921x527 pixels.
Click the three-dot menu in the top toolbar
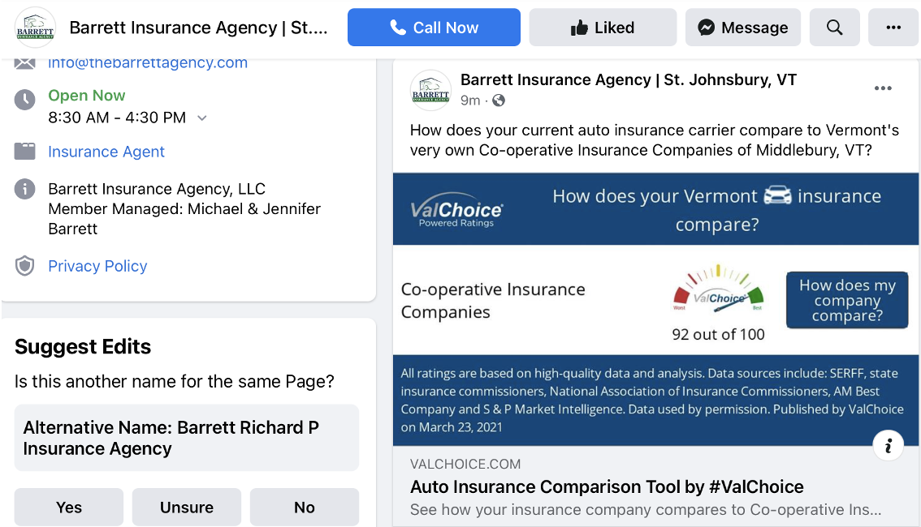pos(893,27)
